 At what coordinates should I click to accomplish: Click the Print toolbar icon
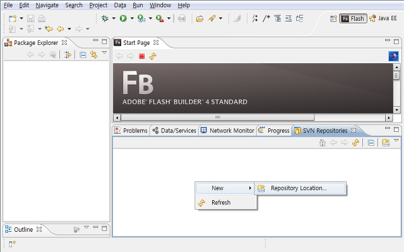click(42, 18)
